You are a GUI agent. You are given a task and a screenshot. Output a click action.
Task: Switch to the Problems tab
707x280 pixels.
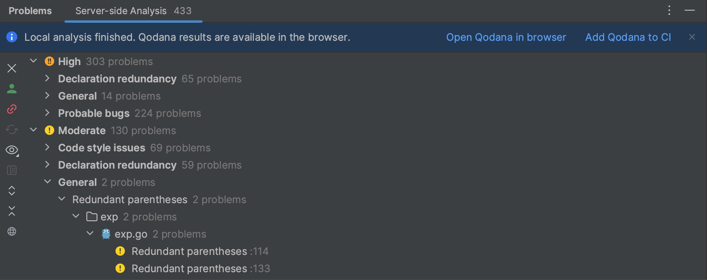tap(30, 11)
